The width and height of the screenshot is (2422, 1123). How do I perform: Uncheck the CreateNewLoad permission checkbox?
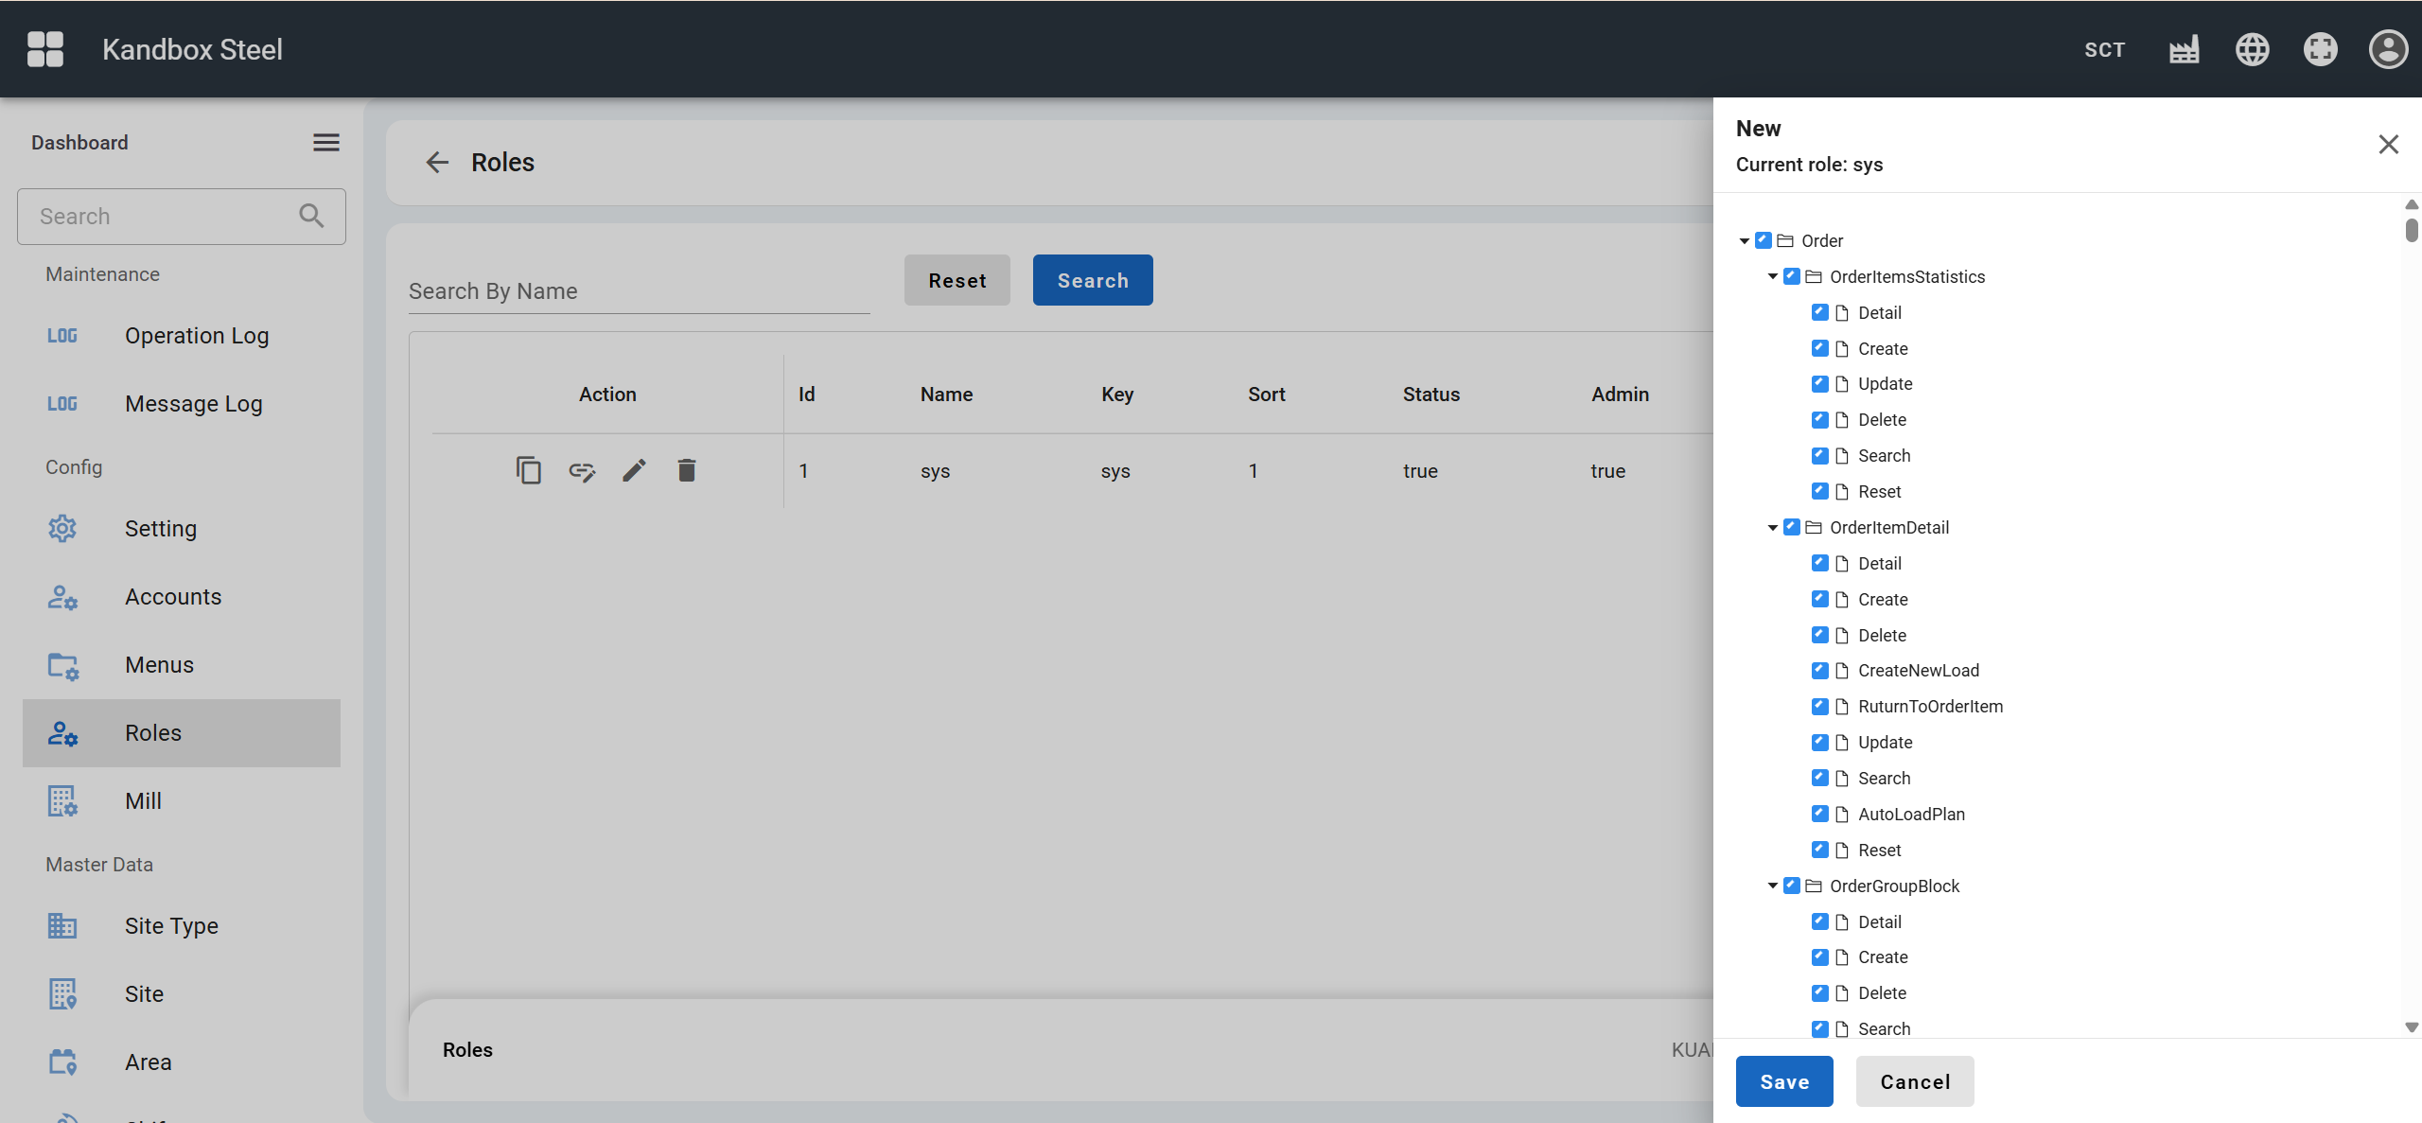1819,670
